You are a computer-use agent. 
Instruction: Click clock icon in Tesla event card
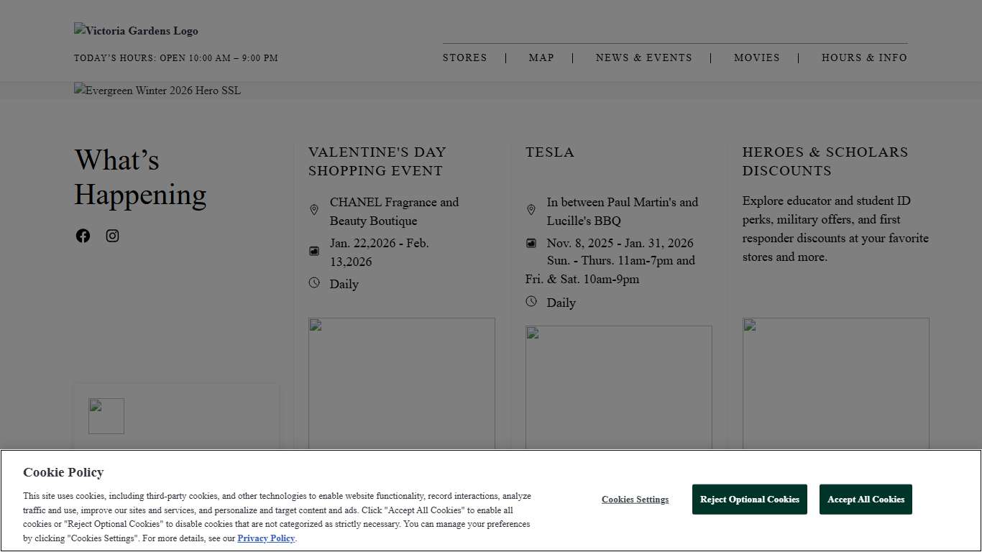coord(531,301)
